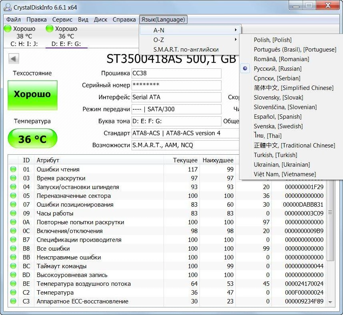Screen dimensions: 343x315
Task: Click status dot of Спецификации производителя row
Action: (13, 239)
